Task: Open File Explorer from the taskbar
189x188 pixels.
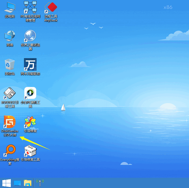Action: click(28, 183)
